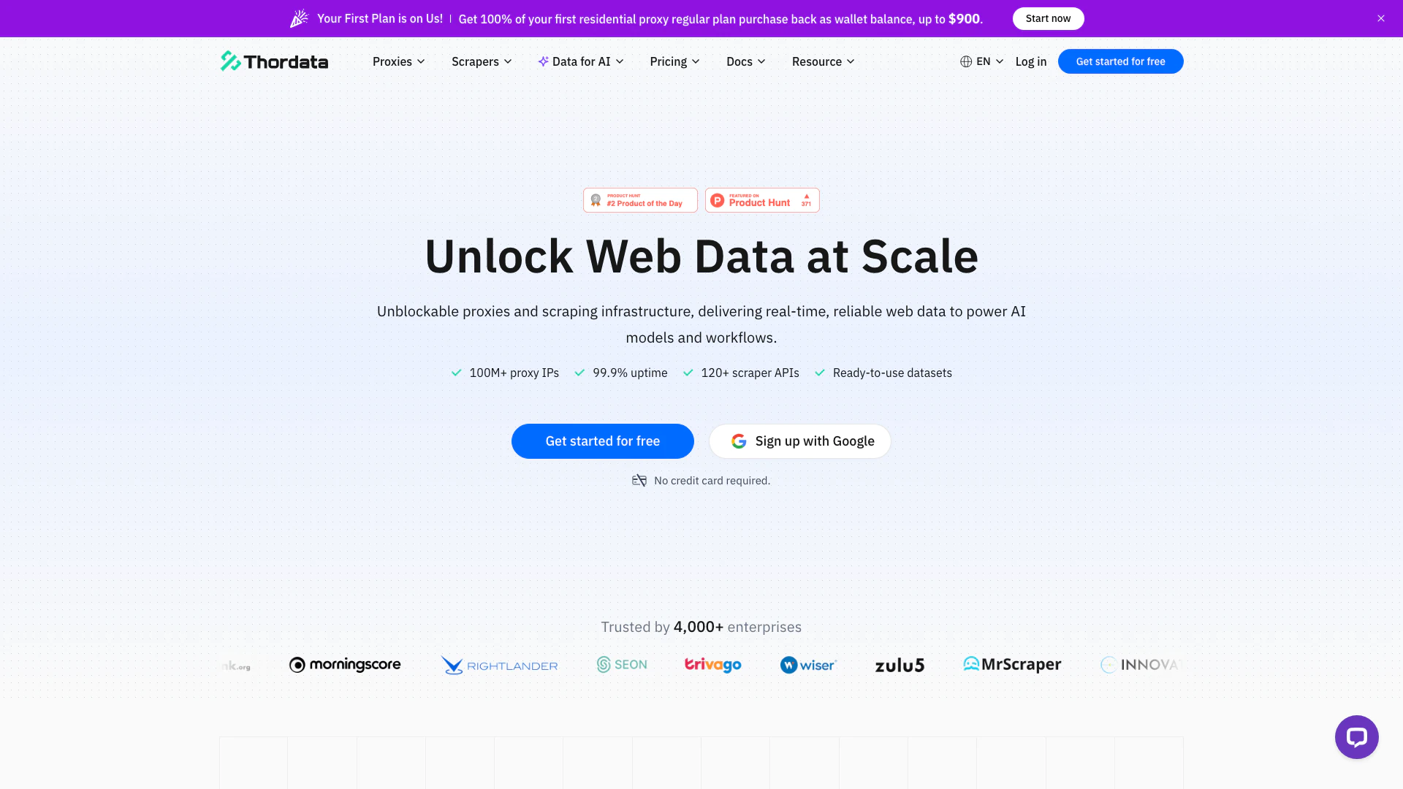Open the Docs menu
1403x789 pixels.
(x=745, y=61)
